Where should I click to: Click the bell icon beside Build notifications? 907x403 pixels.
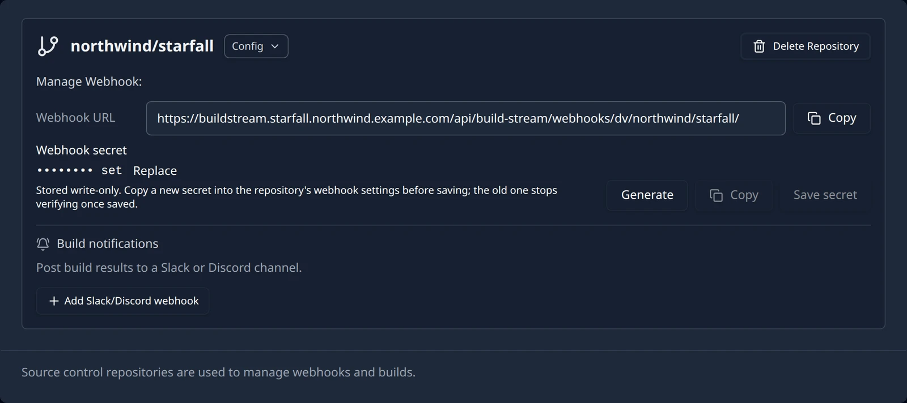43,244
